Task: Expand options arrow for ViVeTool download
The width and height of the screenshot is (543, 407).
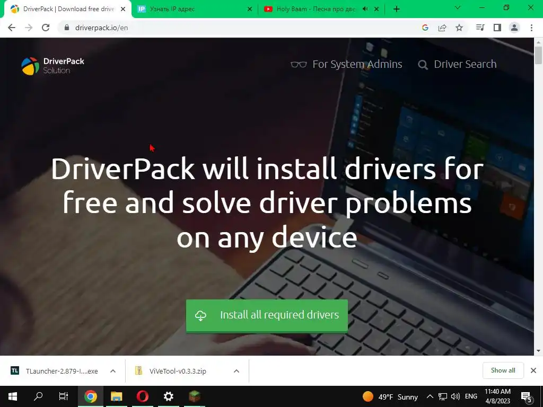Action: [x=237, y=371]
